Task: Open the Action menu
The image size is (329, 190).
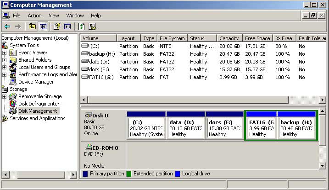Action: coord(34,16)
